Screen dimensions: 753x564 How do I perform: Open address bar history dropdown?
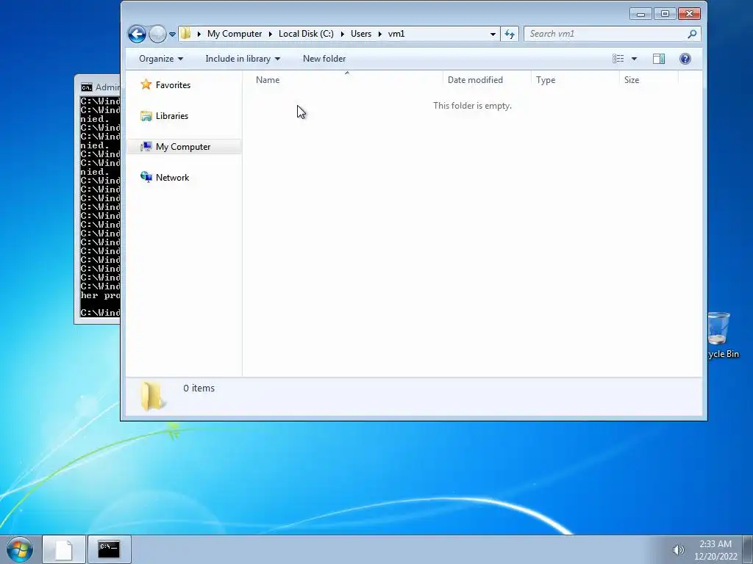(x=493, y=34)
